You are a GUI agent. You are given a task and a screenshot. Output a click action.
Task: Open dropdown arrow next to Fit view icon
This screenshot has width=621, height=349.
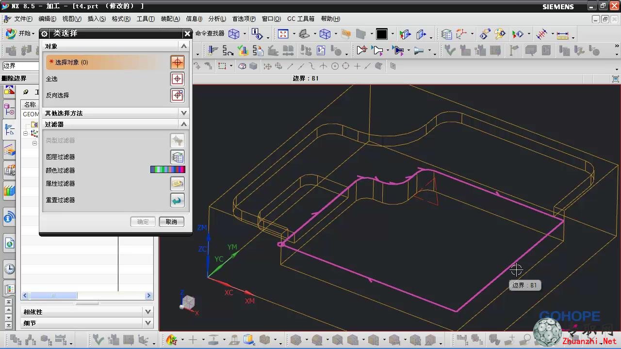tap(293, 34)
